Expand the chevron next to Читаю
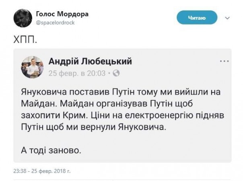The width and height of the screenshot is (243, 181). coord(227,18)
